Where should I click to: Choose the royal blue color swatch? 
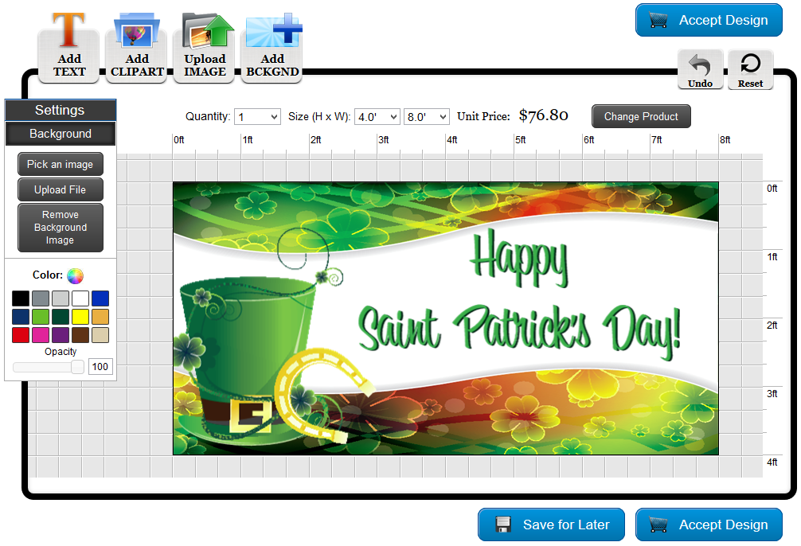(x=100, y=298)
